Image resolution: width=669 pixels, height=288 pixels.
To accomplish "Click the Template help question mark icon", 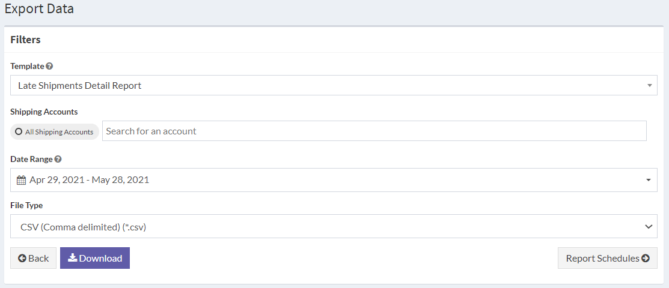I will tap(49, 66).
